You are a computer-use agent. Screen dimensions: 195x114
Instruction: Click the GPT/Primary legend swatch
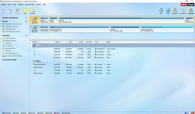[x=3, y=113]
